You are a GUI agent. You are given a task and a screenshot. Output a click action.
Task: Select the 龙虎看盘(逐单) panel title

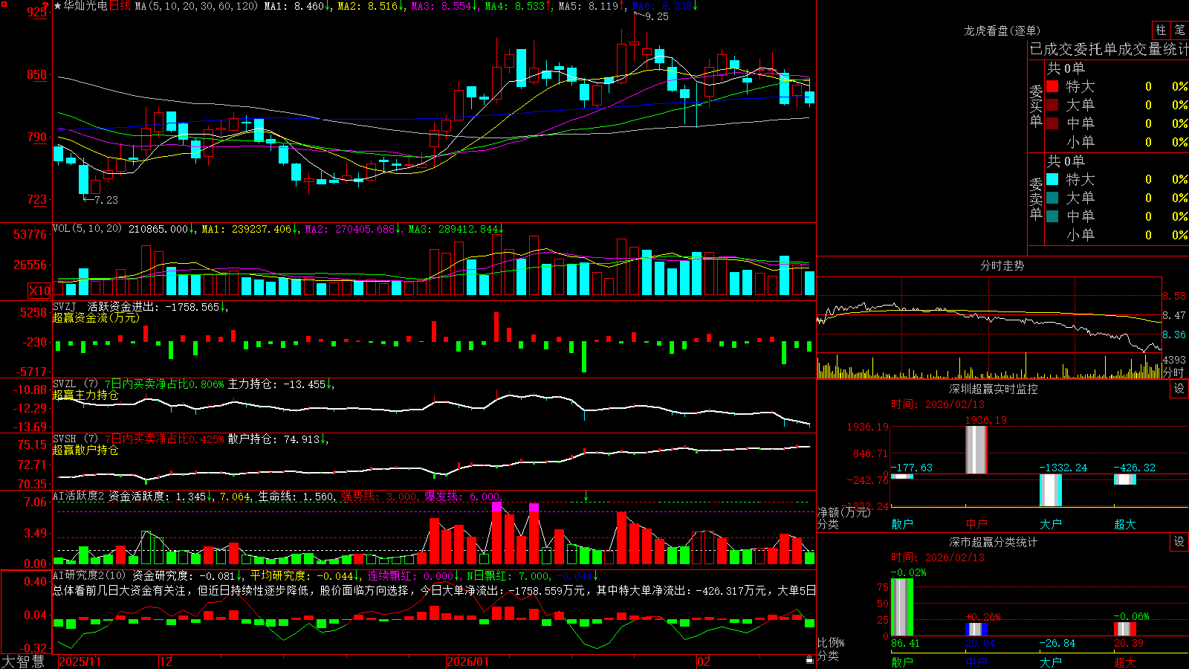click(1002, 30)
